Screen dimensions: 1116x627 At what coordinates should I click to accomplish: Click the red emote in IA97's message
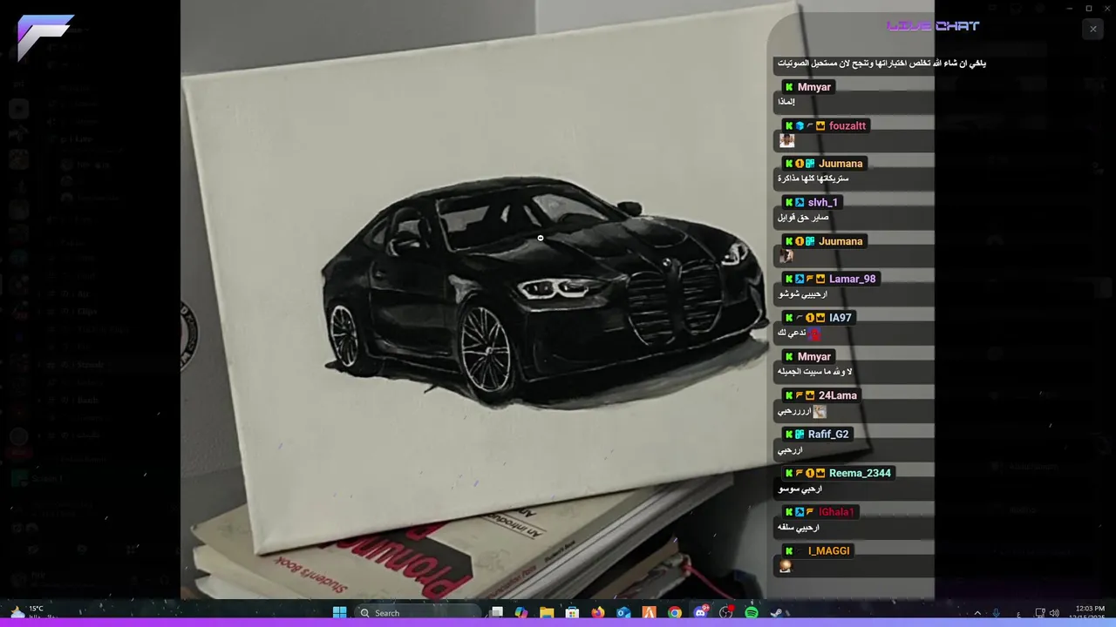814,334
